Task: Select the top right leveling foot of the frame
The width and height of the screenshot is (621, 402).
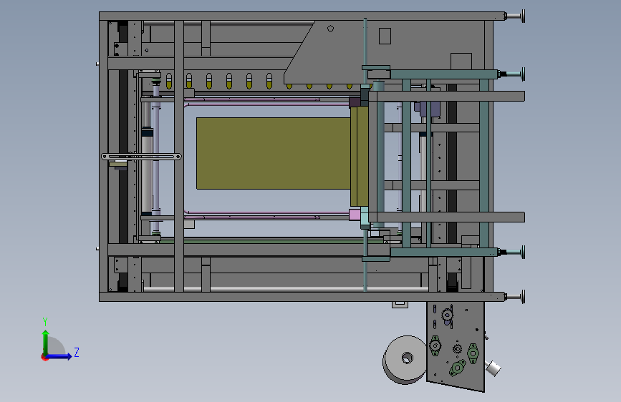Action: (515, 16)
